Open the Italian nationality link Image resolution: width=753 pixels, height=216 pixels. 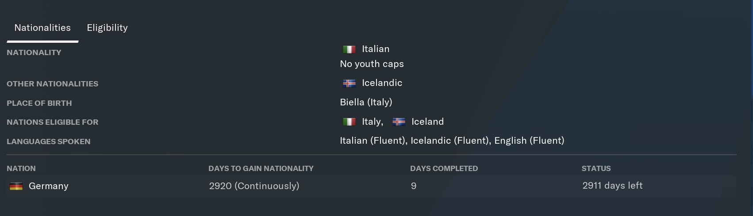coord(376,49)
